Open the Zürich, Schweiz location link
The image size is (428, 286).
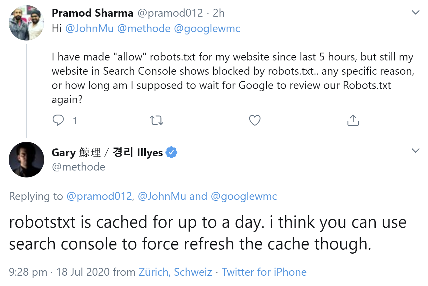175,272
